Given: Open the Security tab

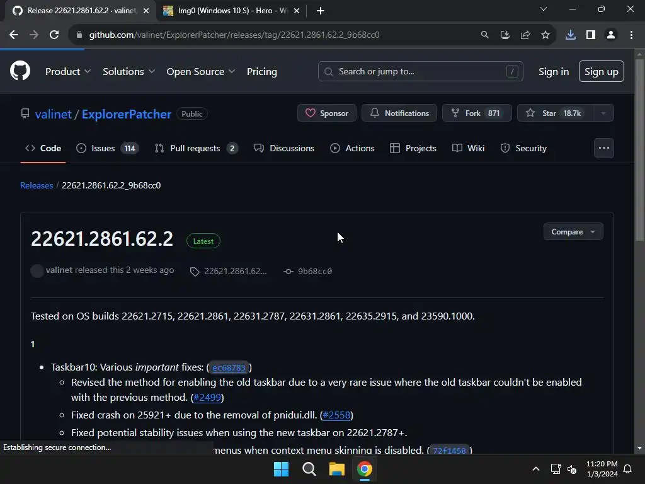Looking at the screenshot, I should pos(523,148).
